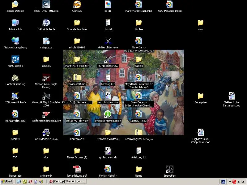Open Arbeitsplatz computer icon
The image size is (247, 185).
(15, 23)
